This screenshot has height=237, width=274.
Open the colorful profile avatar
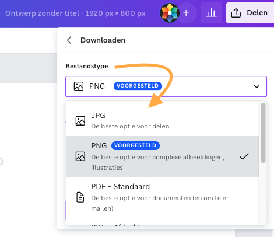pyautogui.click(x=170, y=13)
